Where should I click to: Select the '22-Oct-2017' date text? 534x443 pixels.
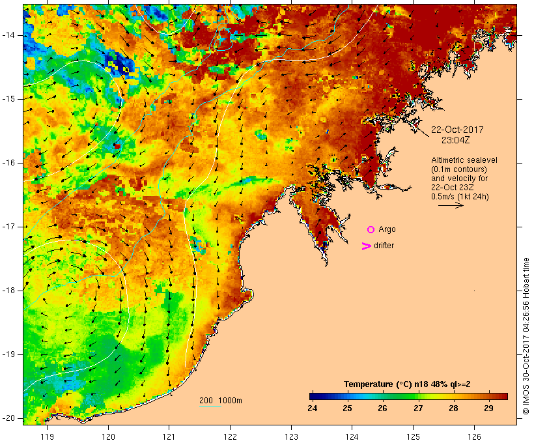tap(457, 130)
